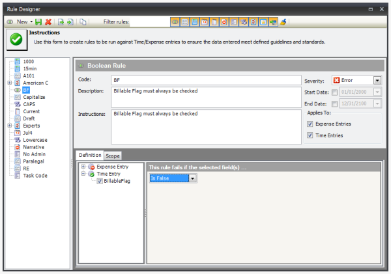The image size is (391, 274).
Task: Uncheck the BillableFlag field checkbox
Action: (x=99, y=181)
